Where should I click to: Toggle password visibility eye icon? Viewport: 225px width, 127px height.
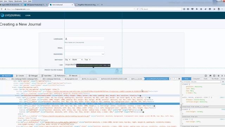coord(103,54)
